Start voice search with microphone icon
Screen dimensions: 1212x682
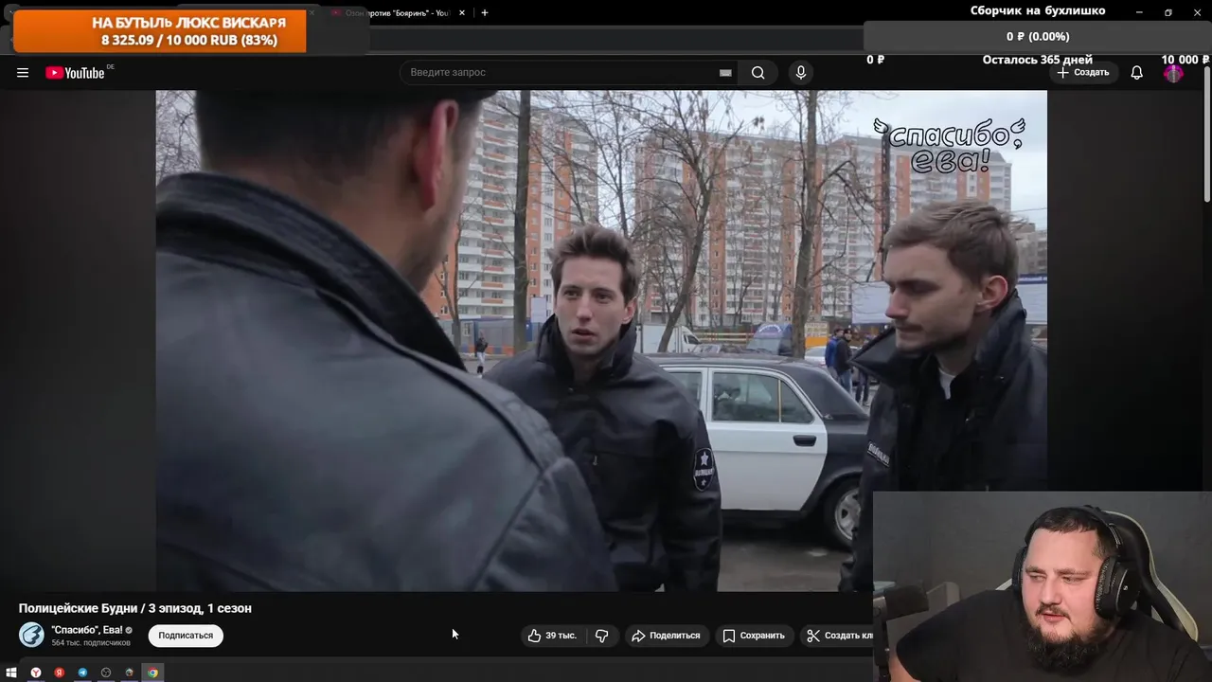coord(801,73)
